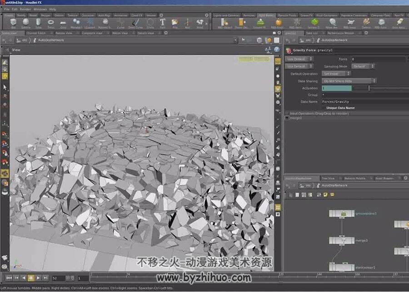Open the viewport help question-mark icon

(x=277, y=50)
